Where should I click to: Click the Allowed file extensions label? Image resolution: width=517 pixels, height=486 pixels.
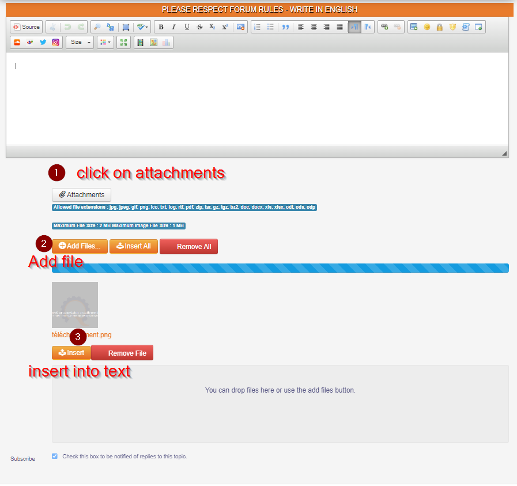pyautogui.click(x=184, y=208)
